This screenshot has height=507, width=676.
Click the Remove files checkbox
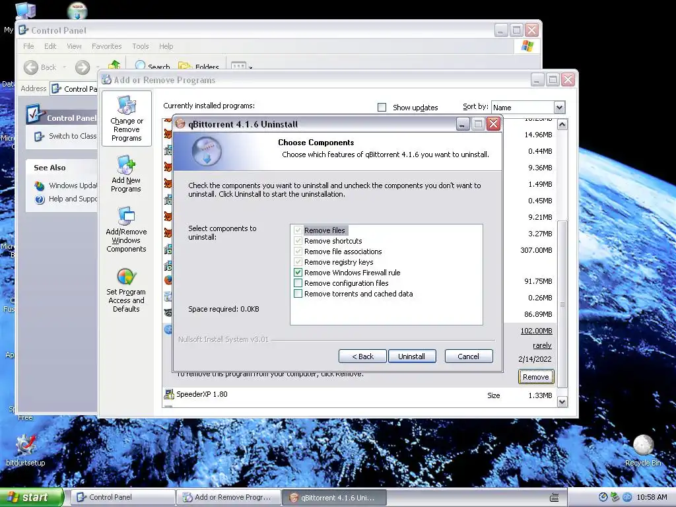pos(298,230)
